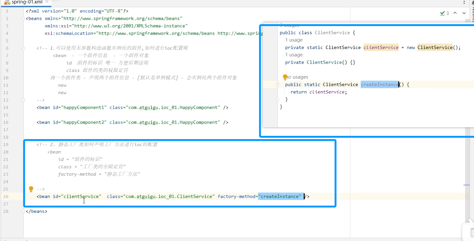Click the 'xmlns:xsi' attribute name
This screenshot has height=241, width=474.
(57, 26)
